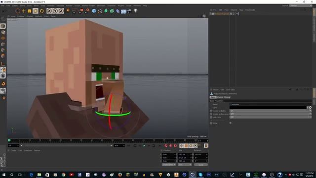Toggle the X-Ray checkbox
Screen dimensions: 316x178
(x=231, y=123)
